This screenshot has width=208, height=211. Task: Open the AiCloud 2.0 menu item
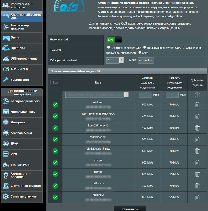pos(22,69)
